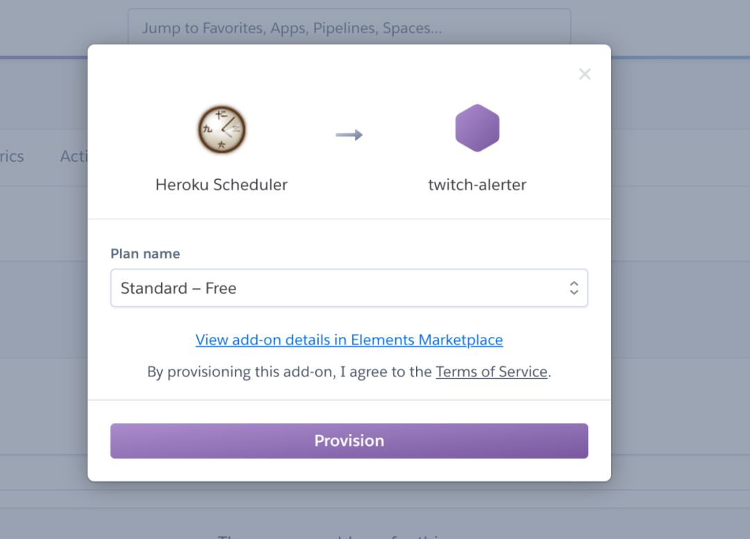Open the Plan name dropdown

pyautogui.click(x=349, y=288)
